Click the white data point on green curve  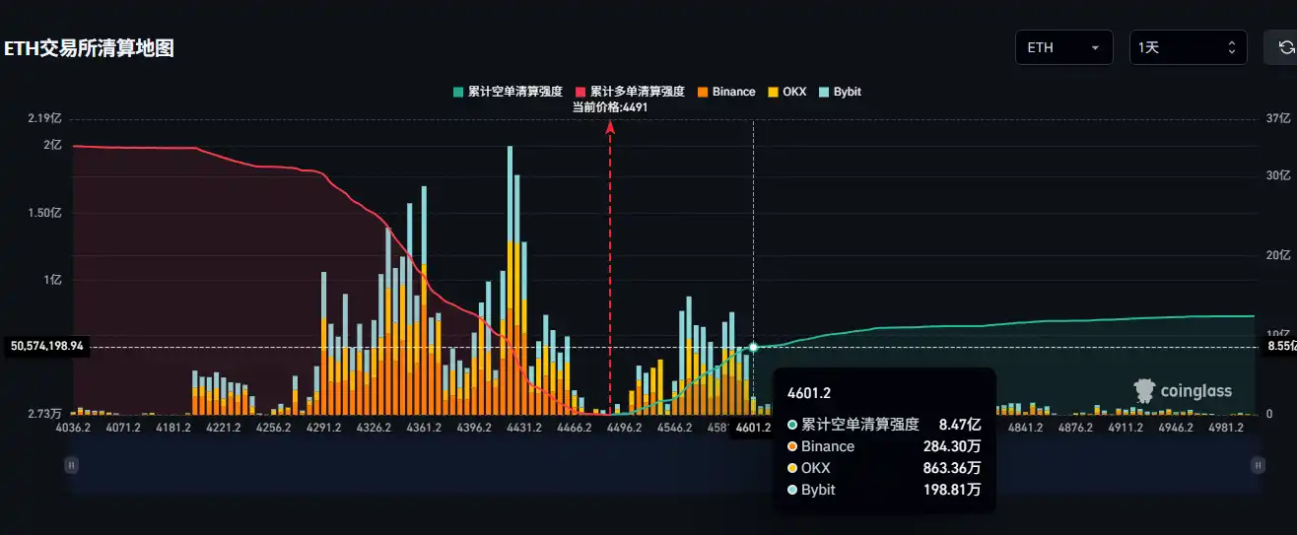pyautogui.click(x=754, y=347)
